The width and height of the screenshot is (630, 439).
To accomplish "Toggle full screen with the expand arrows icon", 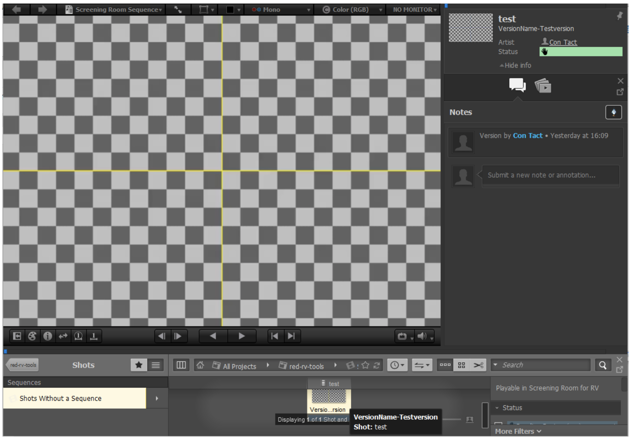I will pyautogui.click(x=178, y=10).
